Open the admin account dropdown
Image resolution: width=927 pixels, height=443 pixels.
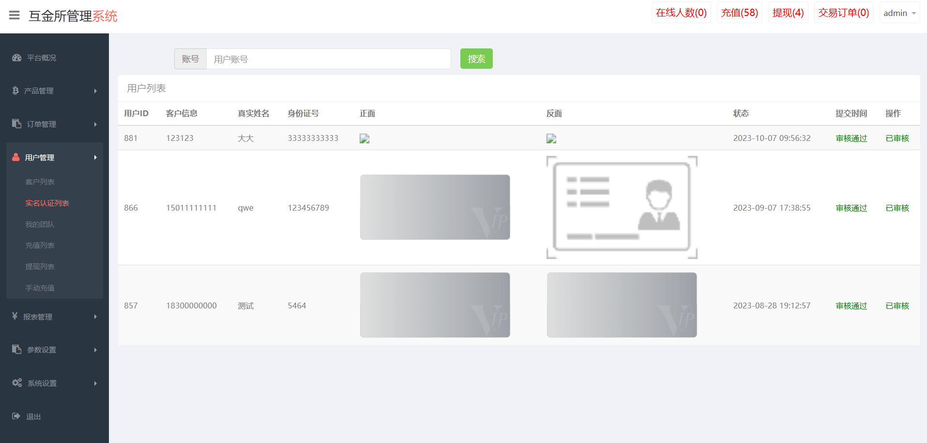pos(899,13)
